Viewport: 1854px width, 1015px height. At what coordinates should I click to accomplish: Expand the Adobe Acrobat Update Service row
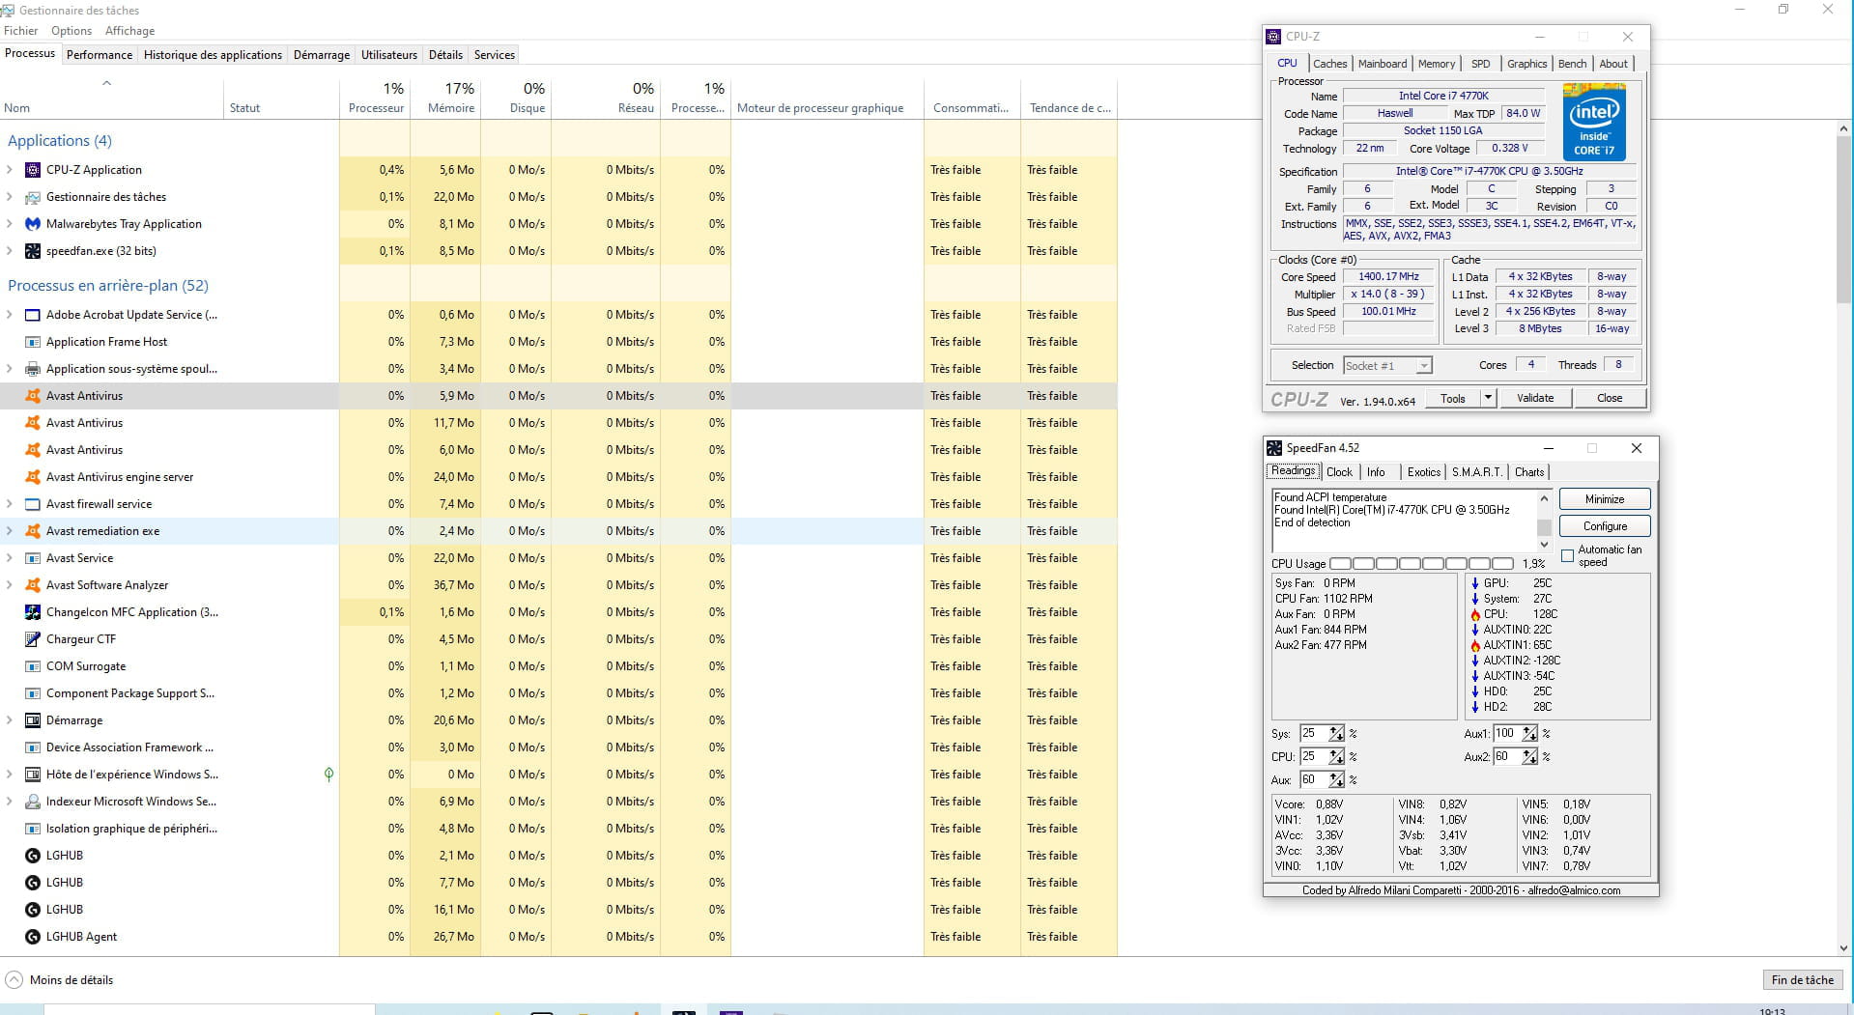tap(10, 315)
